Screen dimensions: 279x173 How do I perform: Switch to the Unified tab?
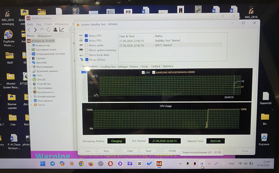[156, 66]
